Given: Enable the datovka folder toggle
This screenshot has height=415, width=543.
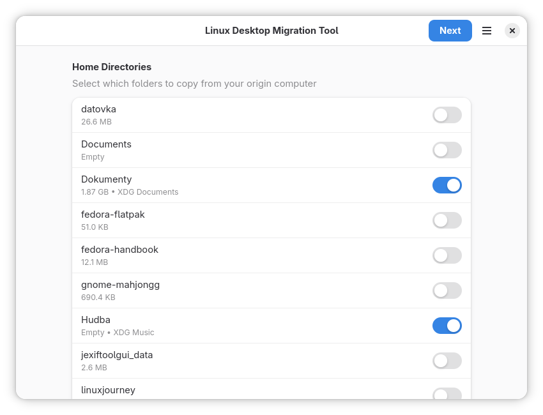Looking at the screenshot, I should click(x=447, y=115).
